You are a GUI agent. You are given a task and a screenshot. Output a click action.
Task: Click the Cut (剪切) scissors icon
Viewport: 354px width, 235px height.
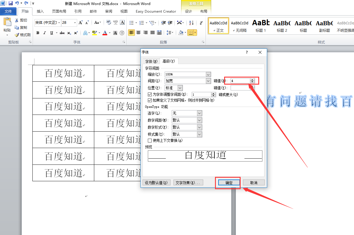click(17, 20)
